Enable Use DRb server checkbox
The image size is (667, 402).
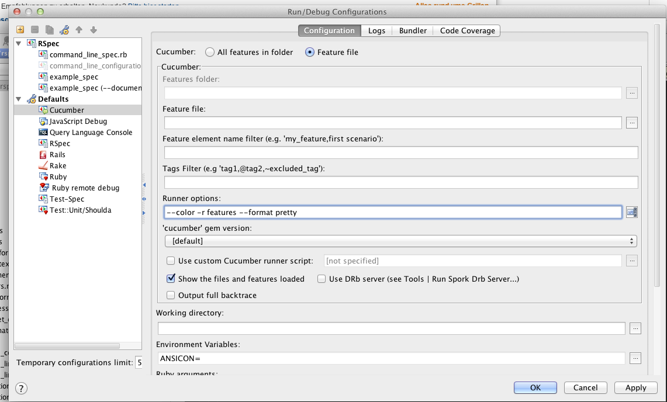pyautogui.click(x=322, y=279)
